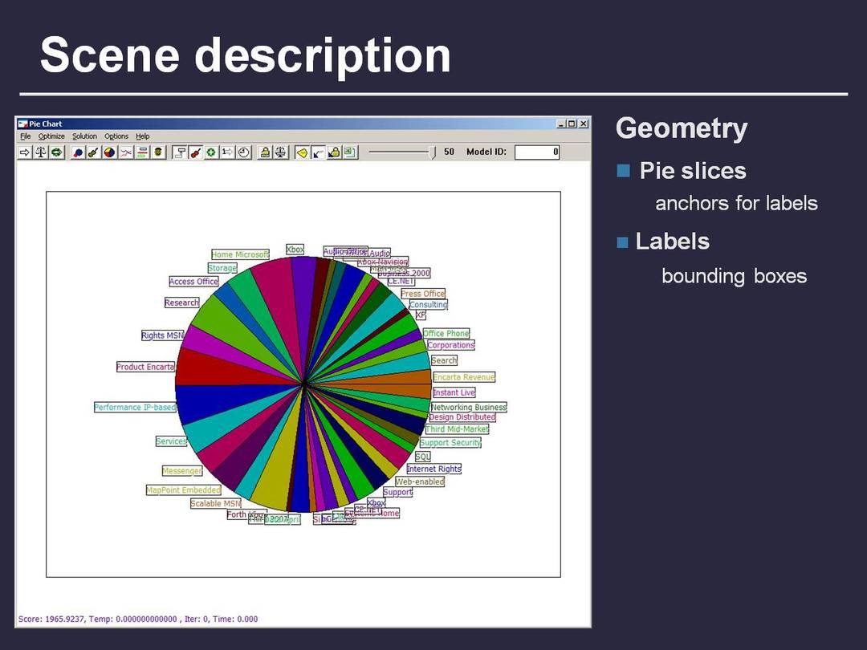Click the red violin toolbar icon
Image resolution: width=867 pixels, height=650 pixels.
pos(195,152)
